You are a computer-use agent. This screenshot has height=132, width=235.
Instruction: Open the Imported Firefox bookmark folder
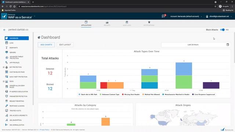(x=8, y=10)
